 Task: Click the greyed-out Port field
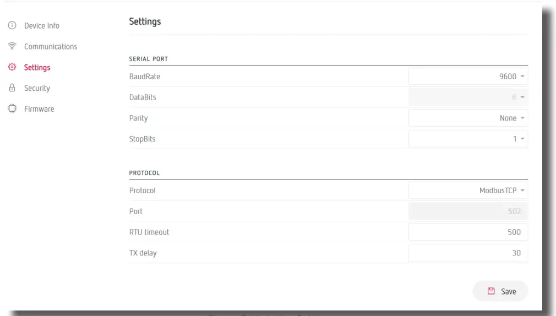coord(468,211)
